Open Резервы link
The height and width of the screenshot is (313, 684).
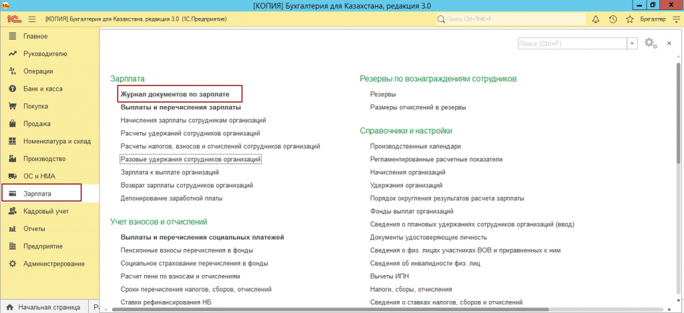383,93
